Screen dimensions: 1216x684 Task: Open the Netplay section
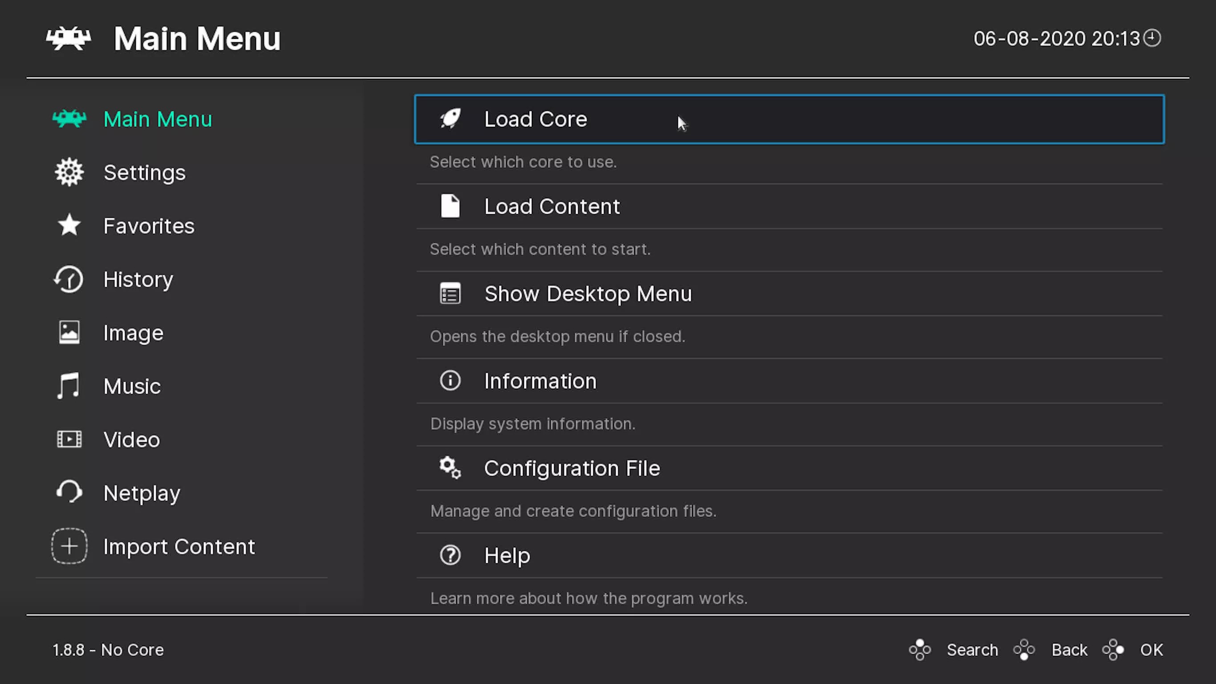[141, 492]
